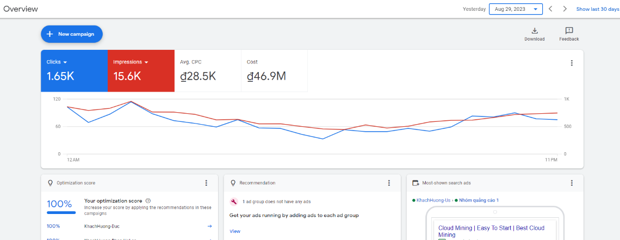This screenshot has width=620, height=240.
Task: Open the Clicks metric dropdown
Action: click(x=57, y=62)
